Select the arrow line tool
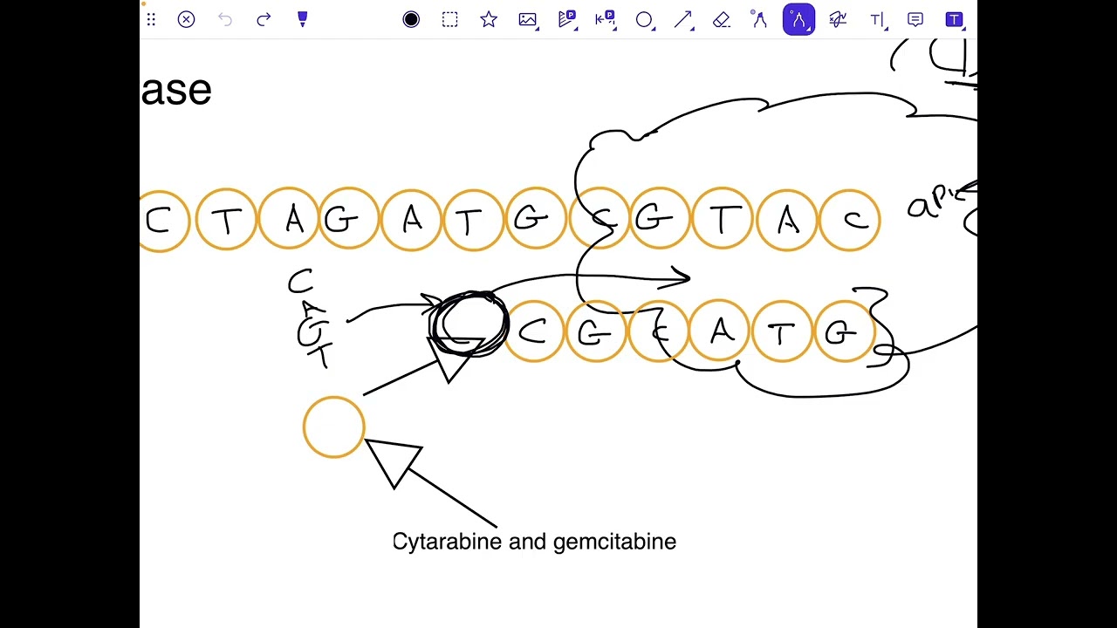1117x628 pixels. 683,19
